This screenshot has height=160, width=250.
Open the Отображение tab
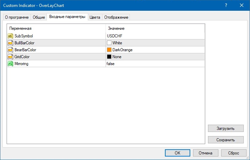(116, 17)
